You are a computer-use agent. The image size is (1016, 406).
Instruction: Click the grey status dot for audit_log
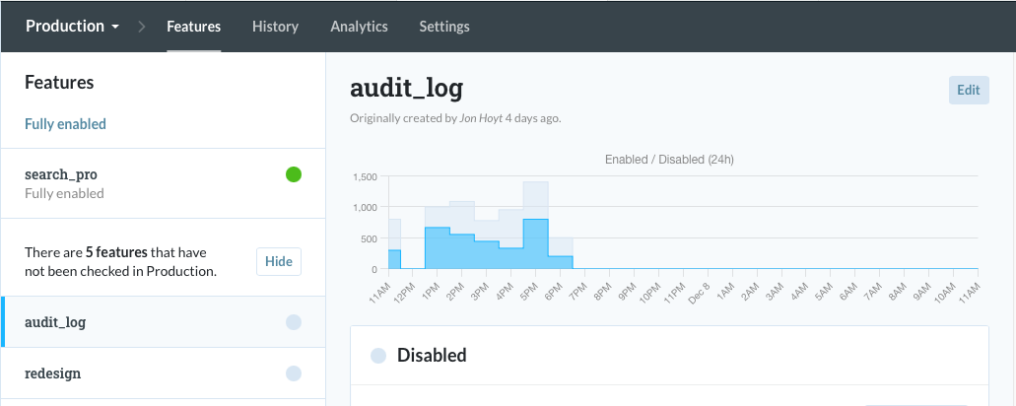tap(294, 322)
